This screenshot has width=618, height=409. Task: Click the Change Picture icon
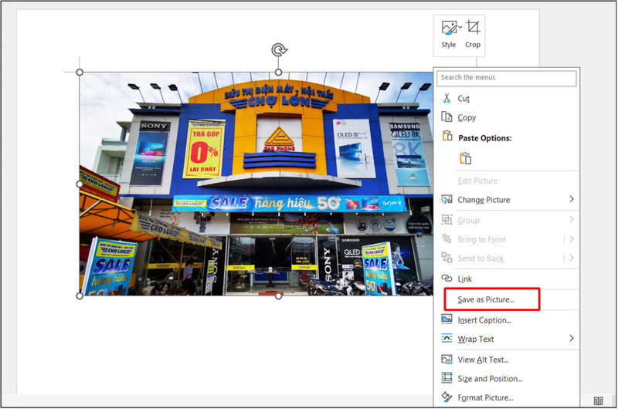click(447, 200)
